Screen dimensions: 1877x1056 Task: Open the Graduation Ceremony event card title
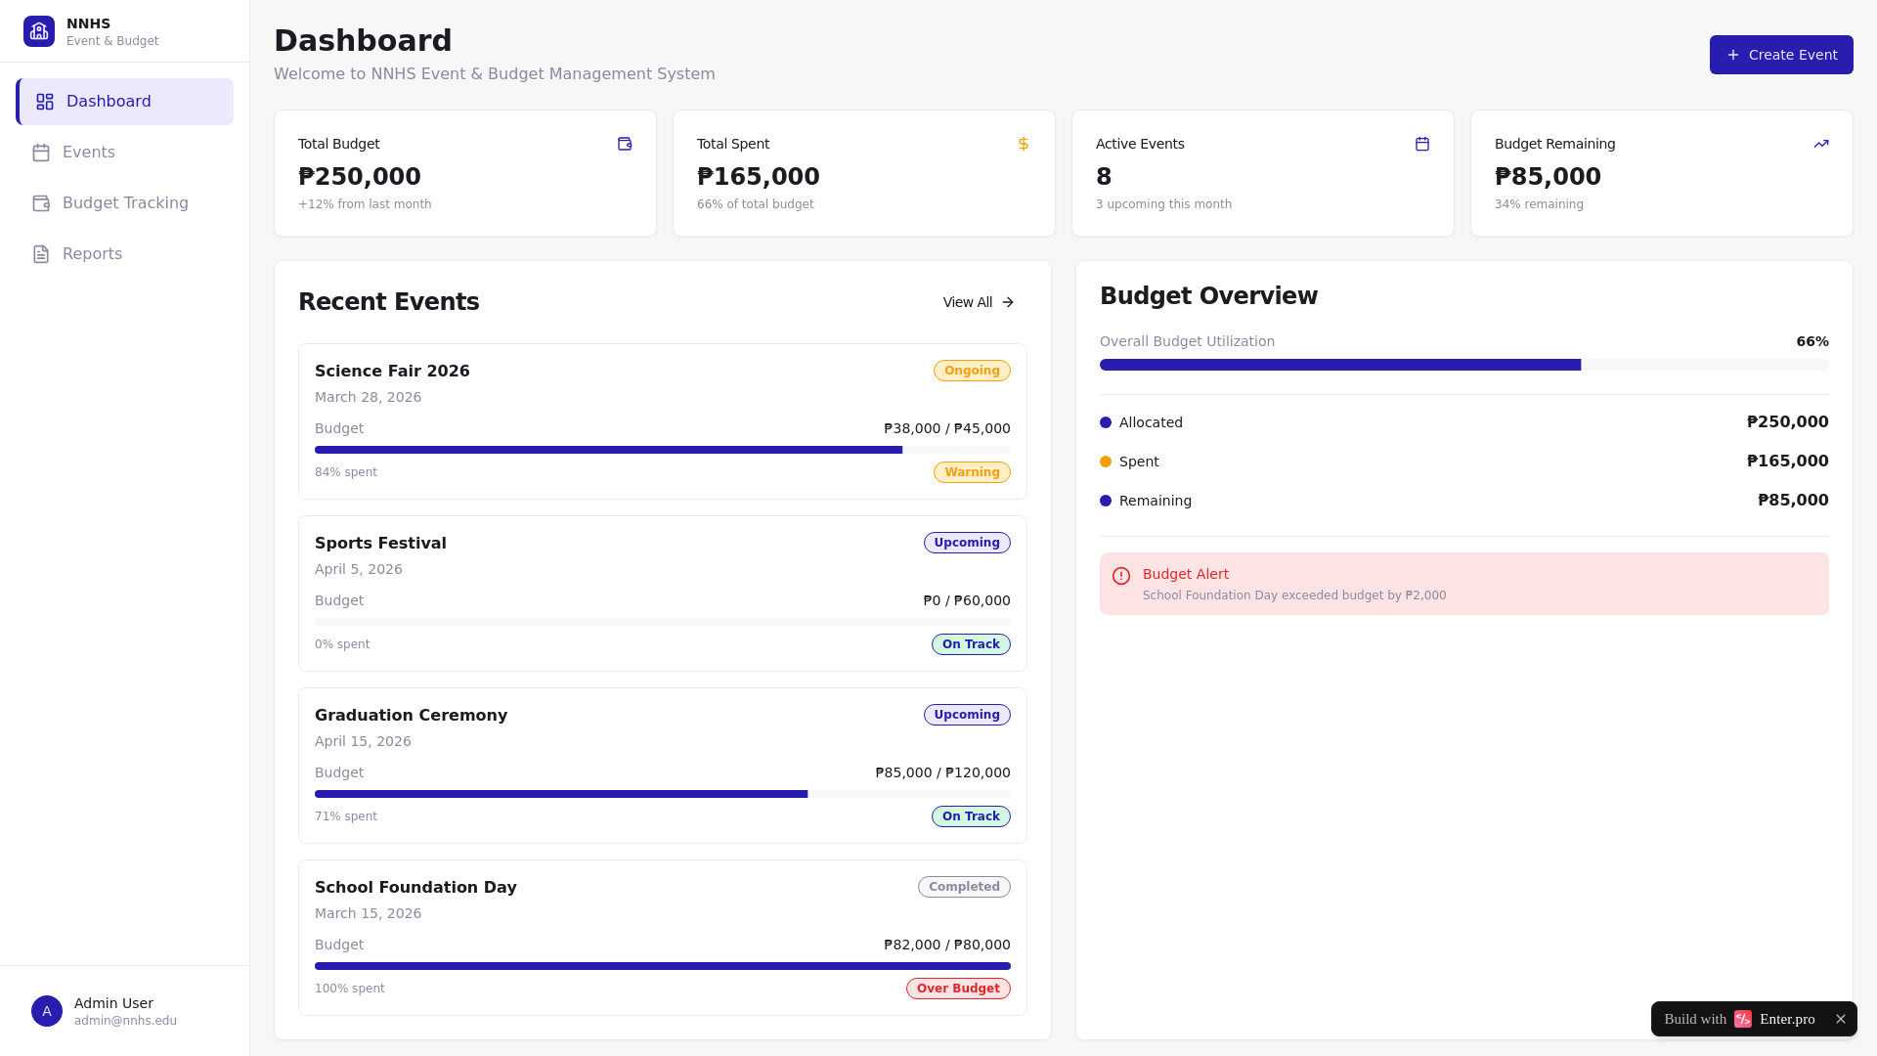pyautogui.click(x=411, y=715)
